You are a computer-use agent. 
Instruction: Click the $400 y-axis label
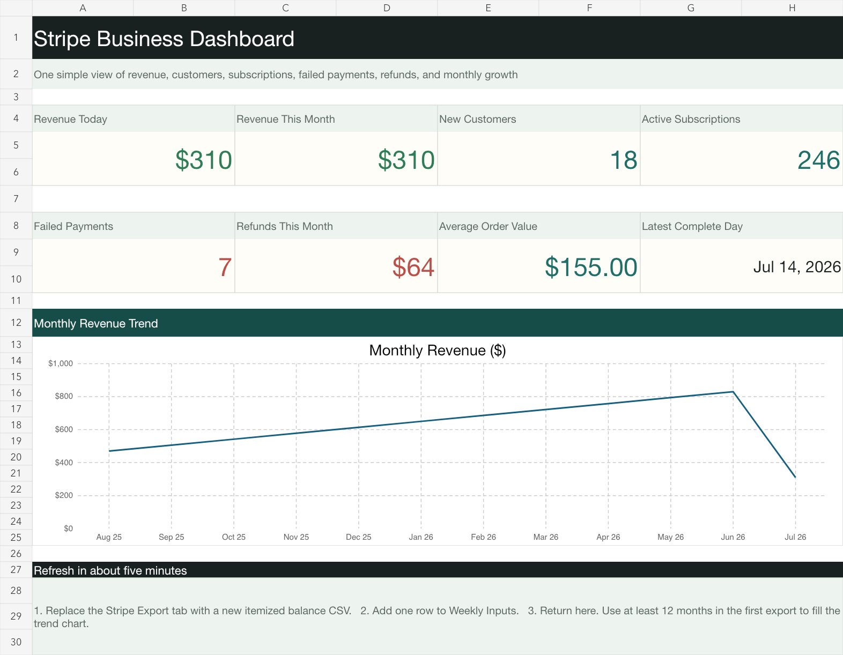(64, 463)
